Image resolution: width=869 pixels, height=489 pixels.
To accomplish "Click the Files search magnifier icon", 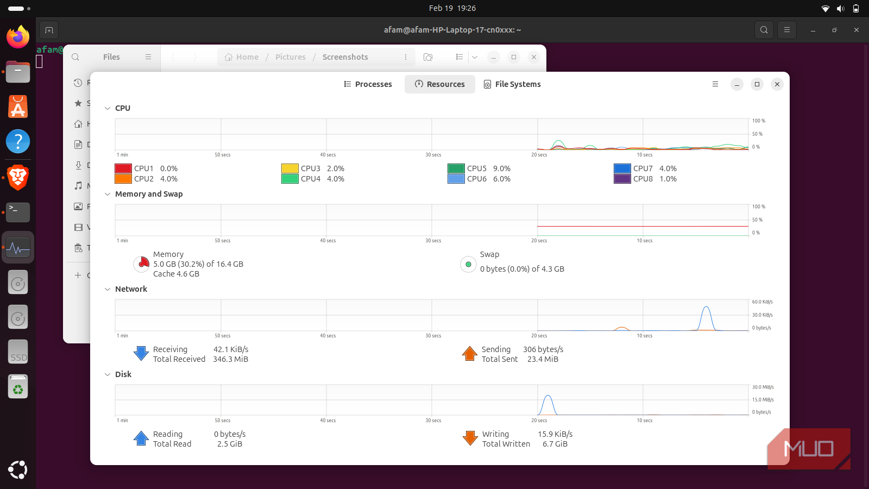I will click(75, 57).
